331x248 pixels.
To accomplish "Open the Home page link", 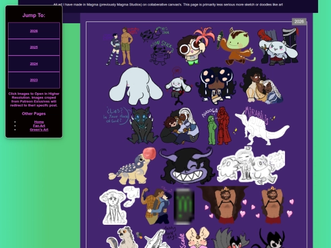I will pyautogui.click(x=39, y=122).
